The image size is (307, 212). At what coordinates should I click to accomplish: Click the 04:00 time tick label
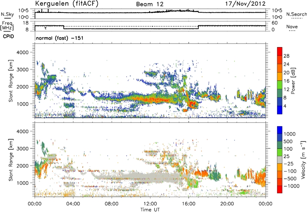coord(73,204)
